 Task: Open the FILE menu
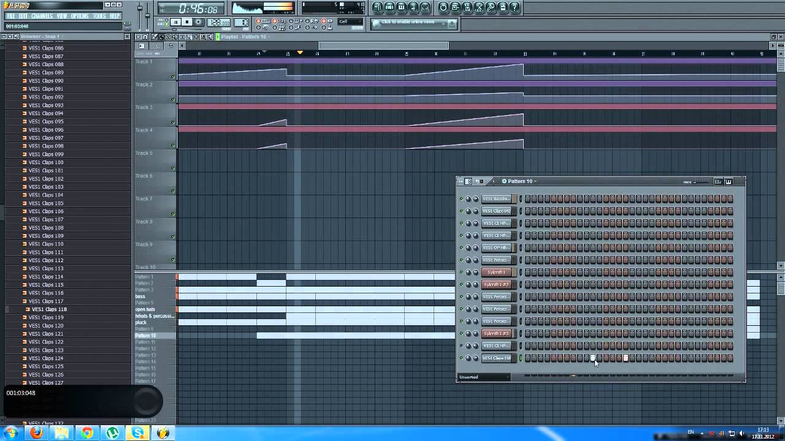(x=10, y=16)
